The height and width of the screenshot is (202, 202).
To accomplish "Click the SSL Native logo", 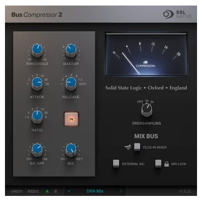I will (177, 14).
